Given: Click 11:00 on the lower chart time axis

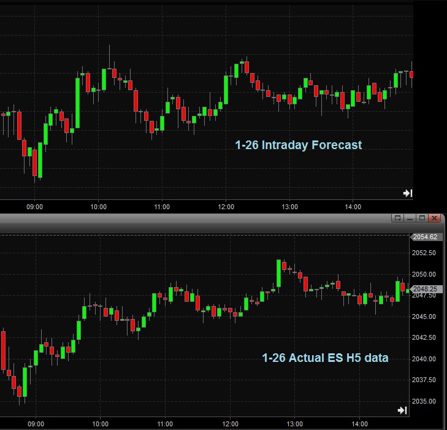Looking at the screenshot, I should [x=166, y=423].
